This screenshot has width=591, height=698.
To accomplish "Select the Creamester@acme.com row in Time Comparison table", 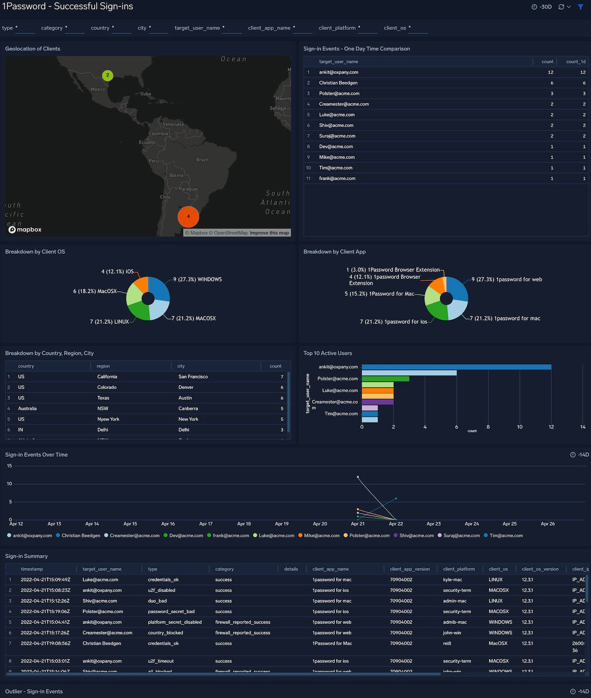I will (x=446, y=104).
